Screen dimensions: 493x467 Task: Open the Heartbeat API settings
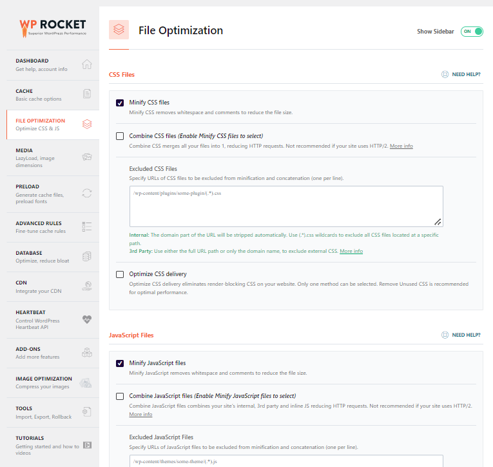pos(53,320)
